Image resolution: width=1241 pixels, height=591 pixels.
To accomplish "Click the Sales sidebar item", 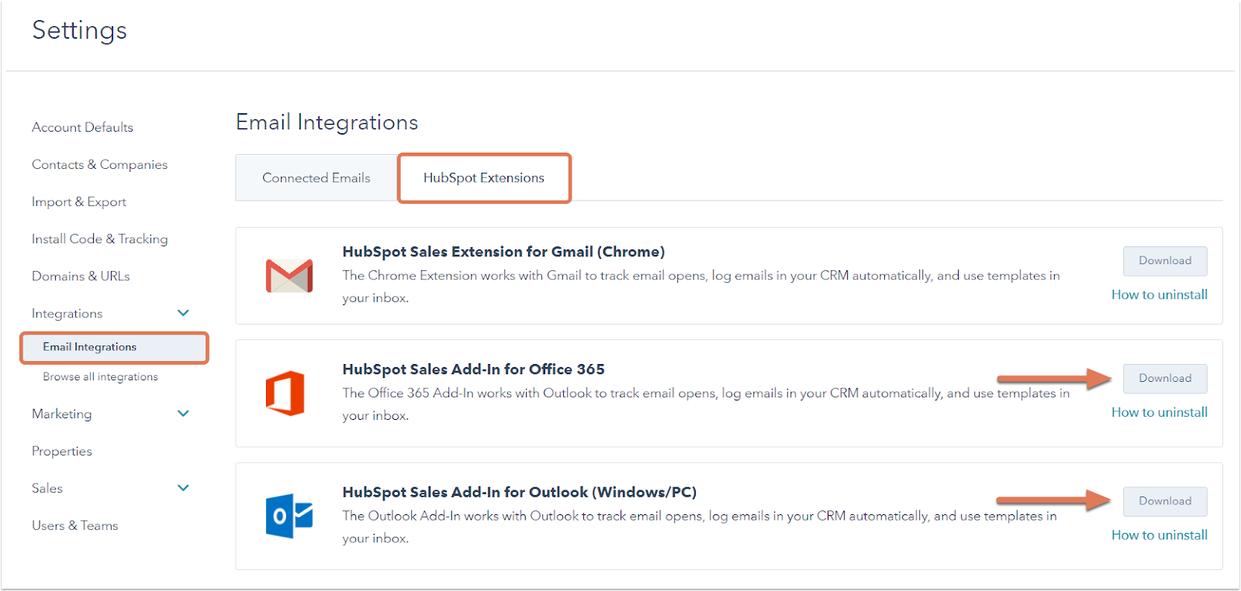I will click(47, 488).
